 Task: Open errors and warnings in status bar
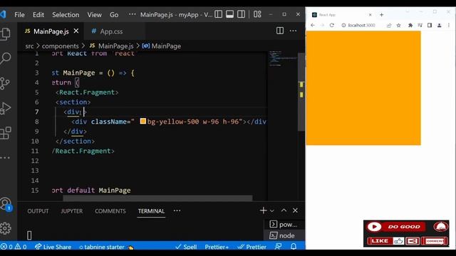tap(14, 247)
